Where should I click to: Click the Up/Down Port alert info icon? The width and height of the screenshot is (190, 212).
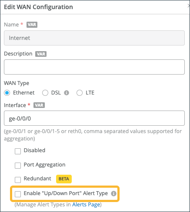pyautogui.click(x=113, y=193)
